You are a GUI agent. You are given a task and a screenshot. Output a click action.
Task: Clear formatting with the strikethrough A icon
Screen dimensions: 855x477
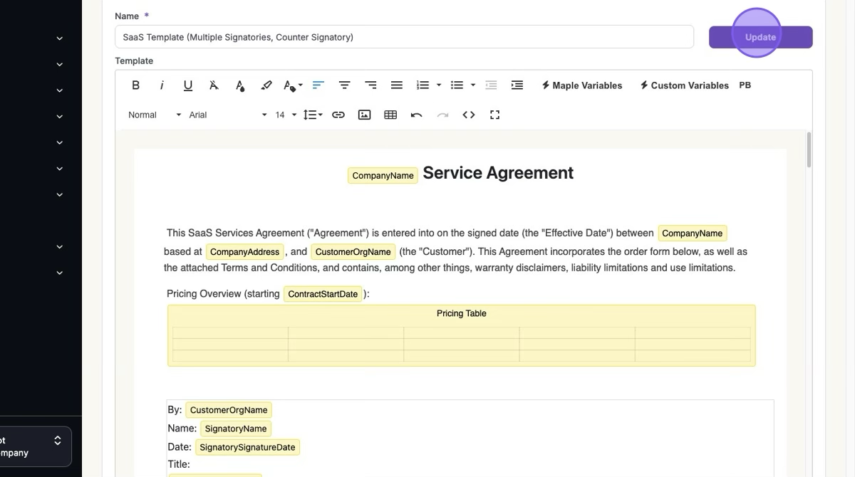click(214, 85)
